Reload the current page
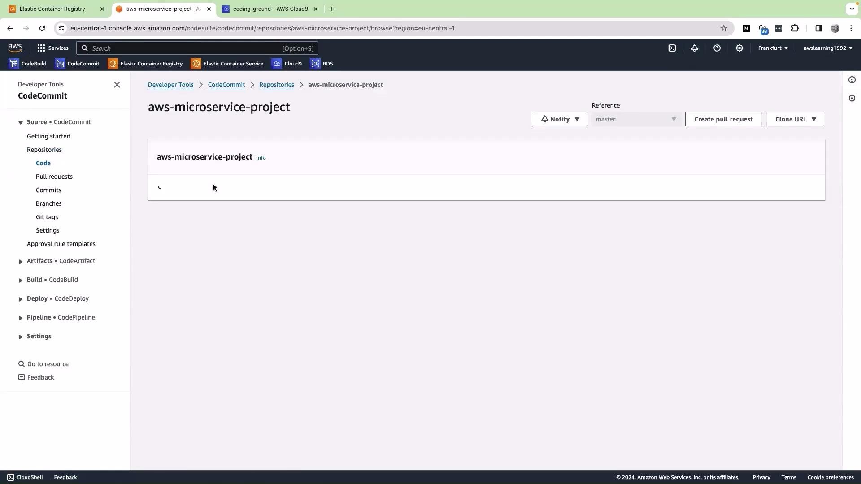The image size is (861, 484). [x=42, y=28]
